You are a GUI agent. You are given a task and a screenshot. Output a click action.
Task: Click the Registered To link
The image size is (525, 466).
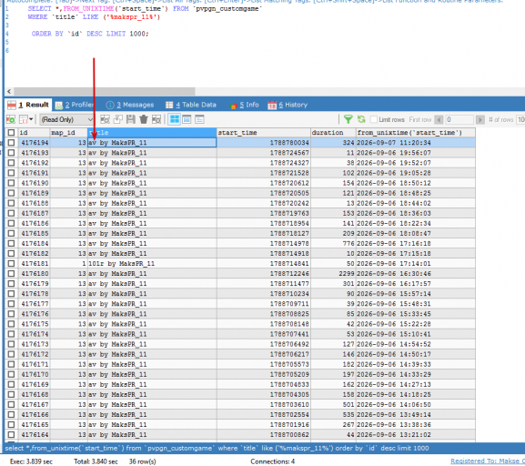pos(488,461)
